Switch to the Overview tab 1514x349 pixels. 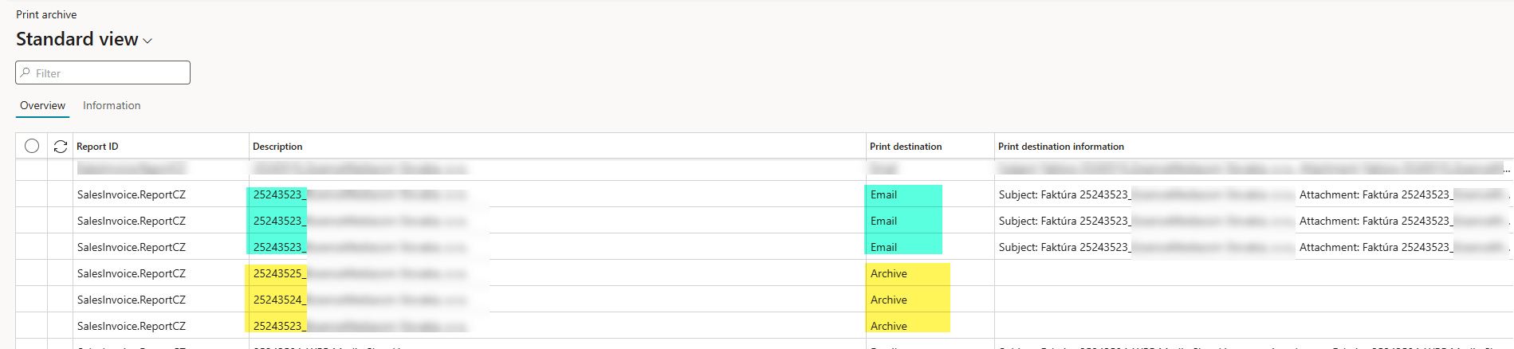click(x=42, y=105)
